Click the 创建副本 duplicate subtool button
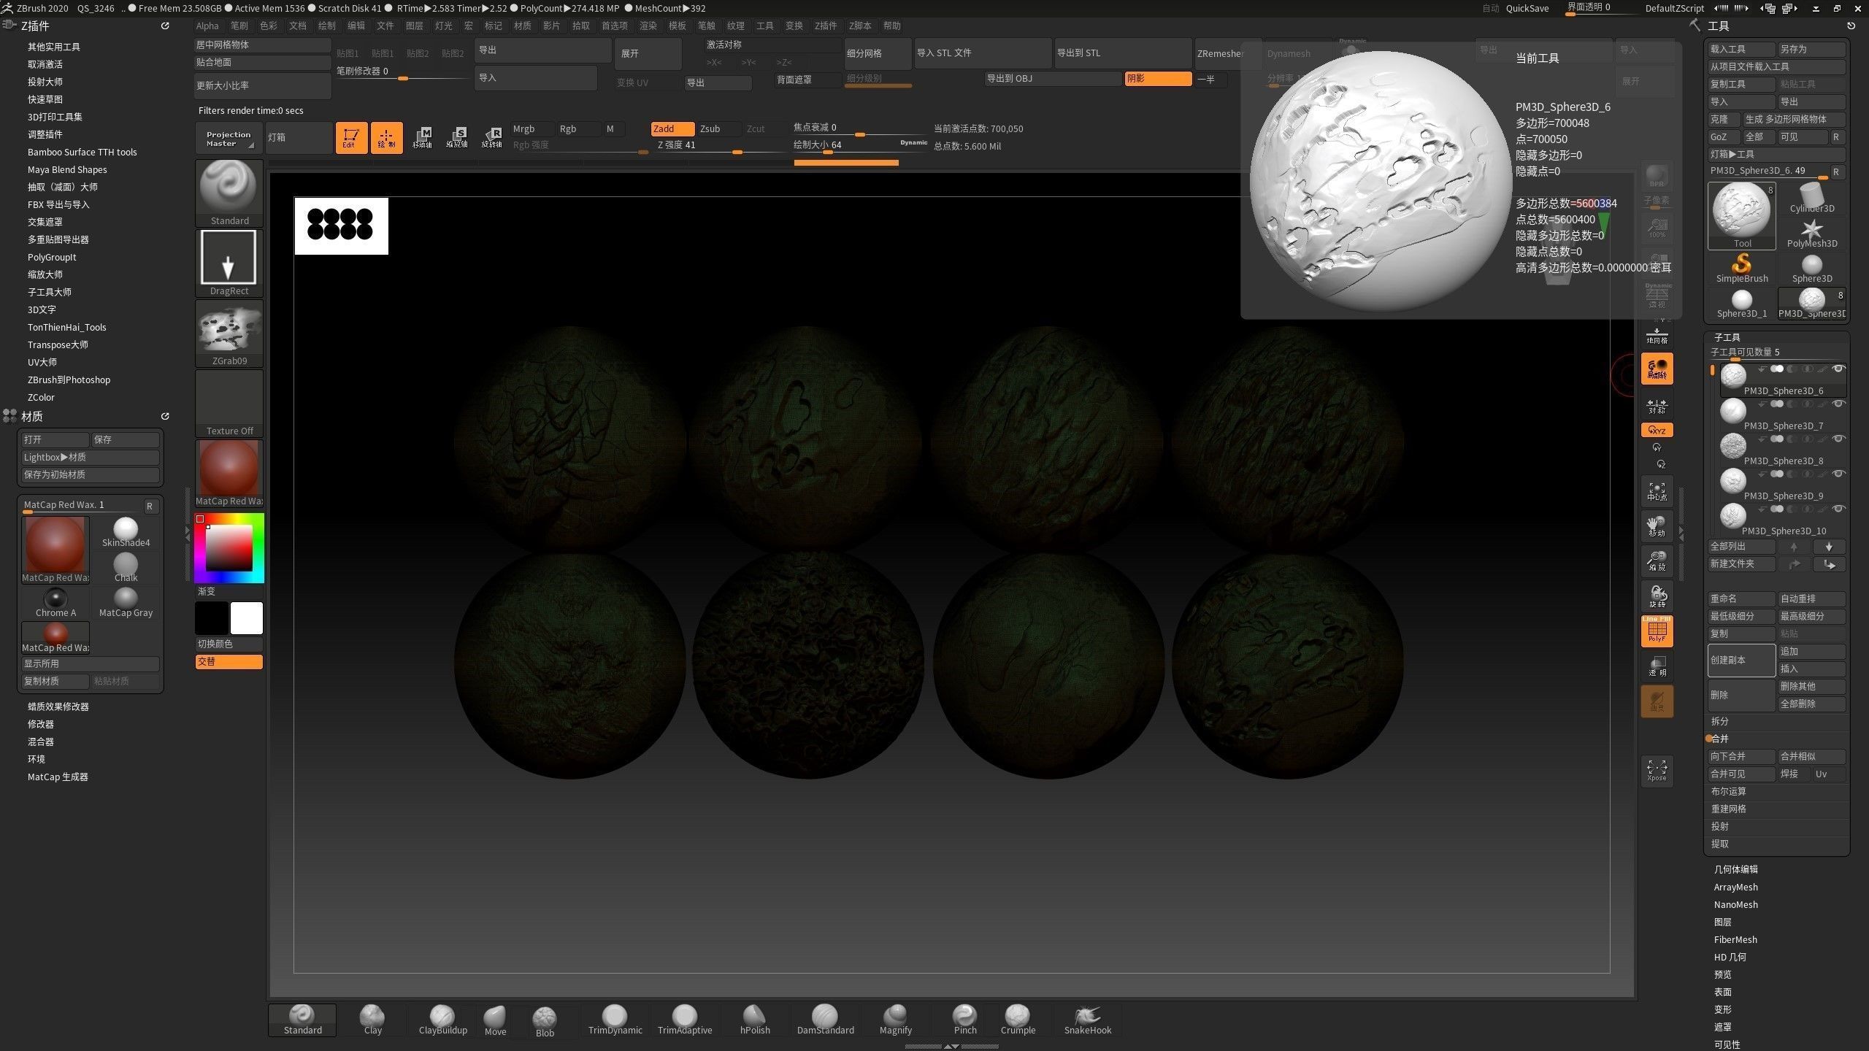This screenshot has width=1869, height=1051. point(1741,660)
